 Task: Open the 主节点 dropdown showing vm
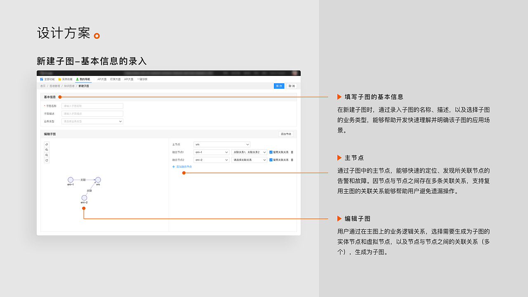(223, 144)
